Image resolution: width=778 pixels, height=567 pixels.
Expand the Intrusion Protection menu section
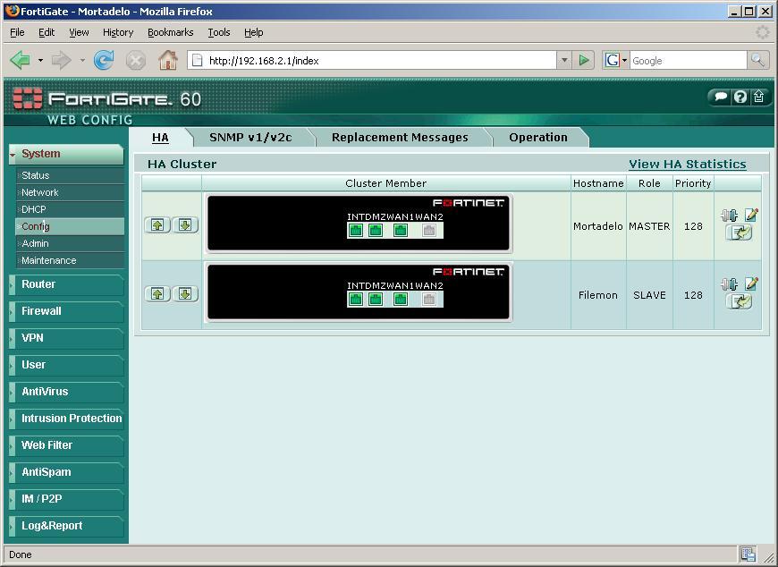click(66, 419)
